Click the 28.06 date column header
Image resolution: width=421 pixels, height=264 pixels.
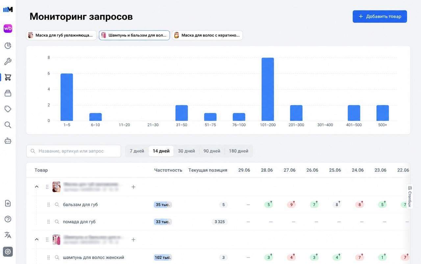coord(267,170)
